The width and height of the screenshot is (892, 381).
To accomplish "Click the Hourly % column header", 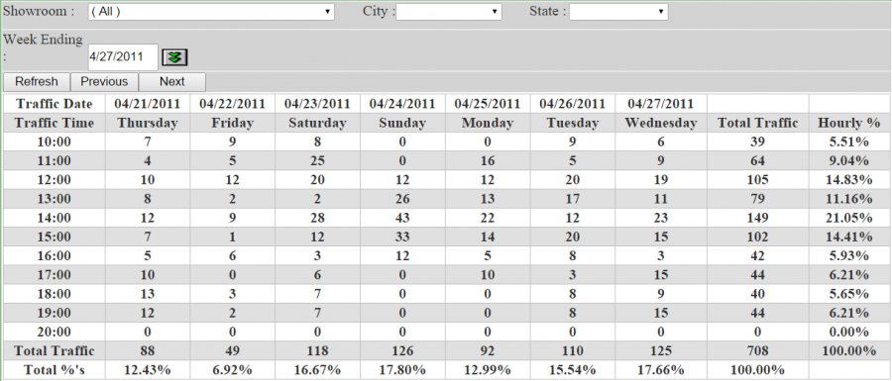I will pyautogui.click(x=849, y=123).
